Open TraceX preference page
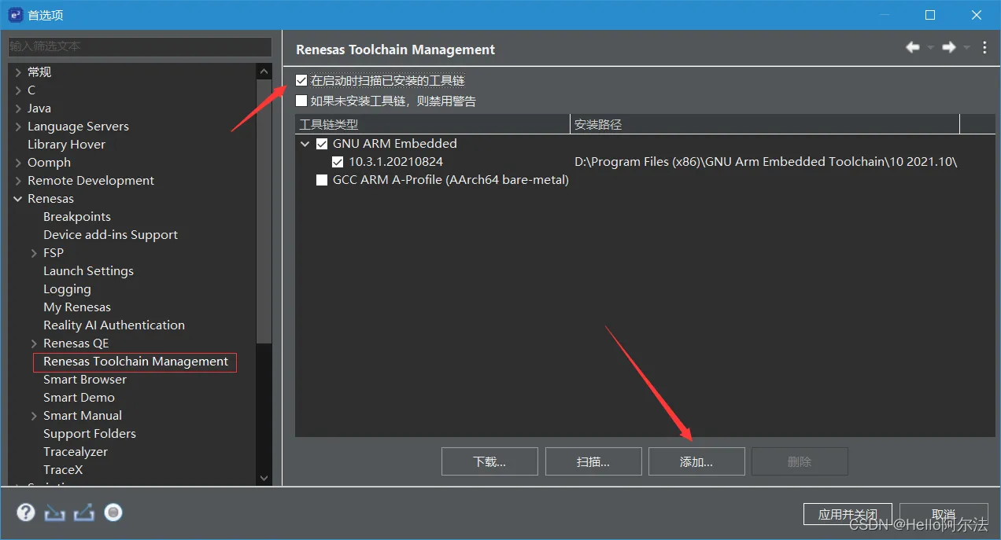The image size is (1001, 540). tap(63, 470)
